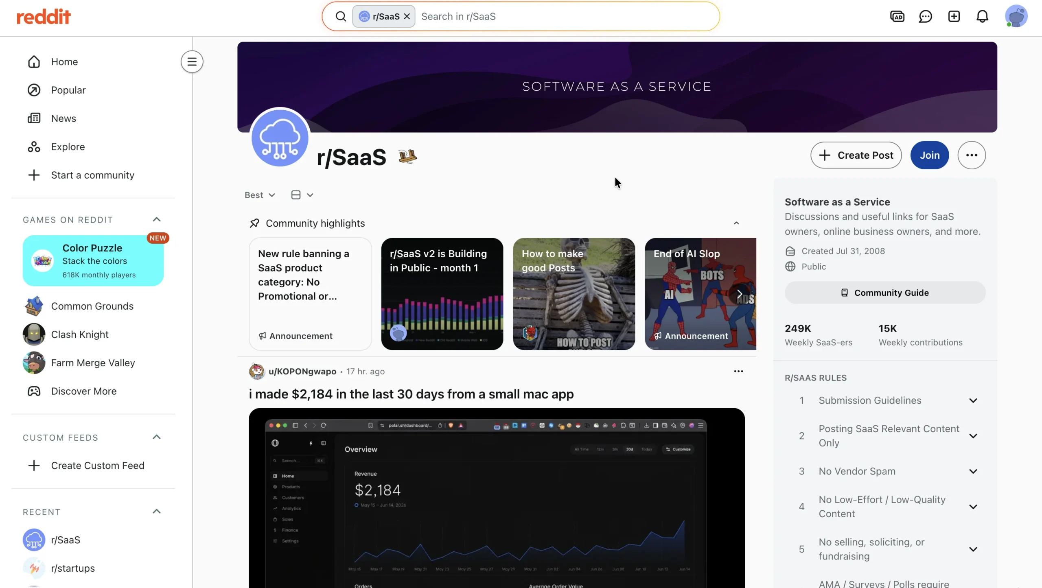Collapse the left navigation sidebar
This screenshot has height=588, width=1042.
192,62
